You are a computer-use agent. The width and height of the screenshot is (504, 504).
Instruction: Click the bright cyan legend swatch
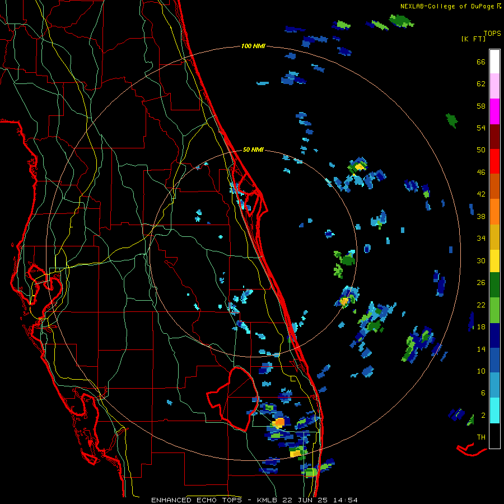[494, 410]
